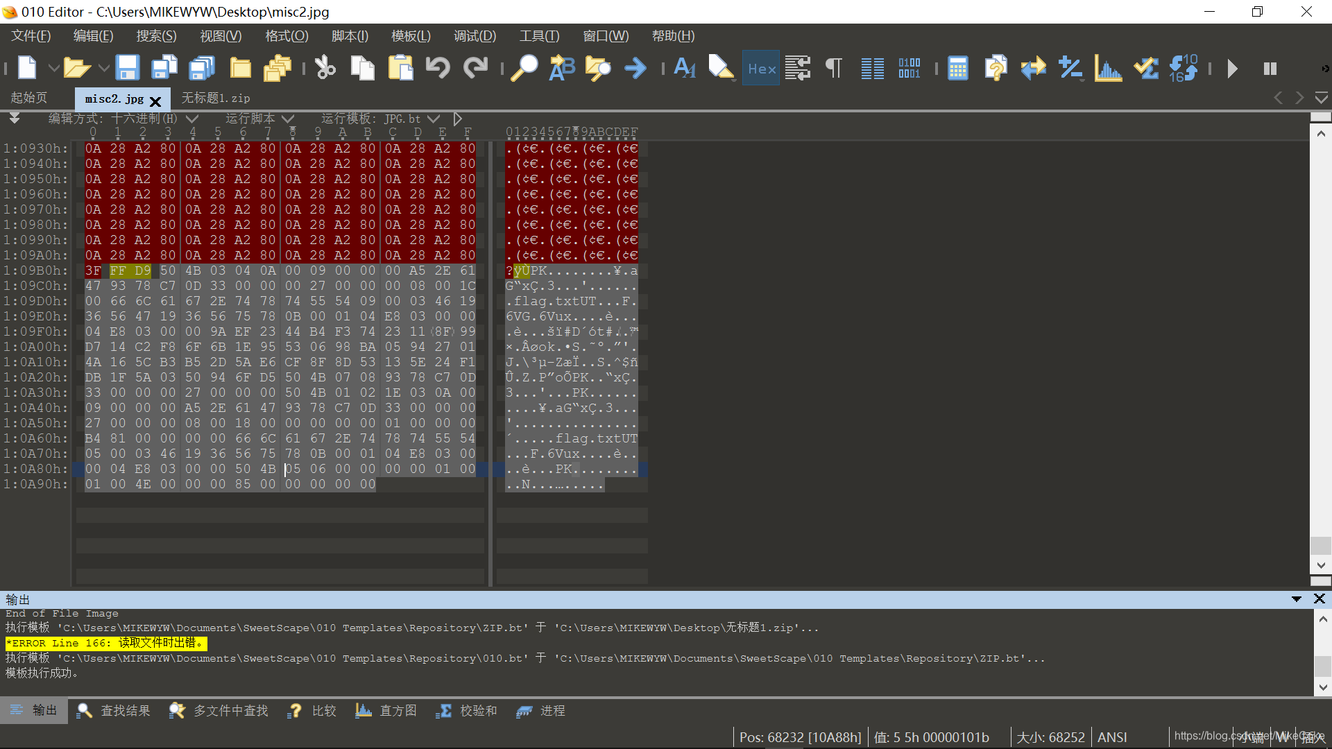This screenshot has width=1332, height=749.
Task: Click the Undo arrow icon
Action: 438,68
